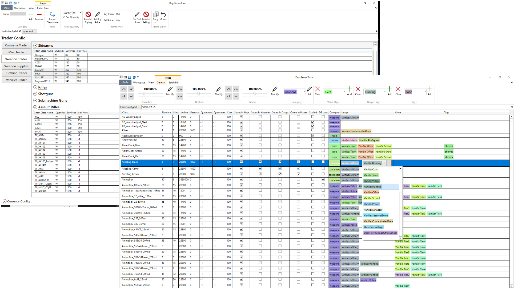This screenshot has width=514, height=288.
Task: Click the Usage Flags Add plus icon
Action: point(389,89)
